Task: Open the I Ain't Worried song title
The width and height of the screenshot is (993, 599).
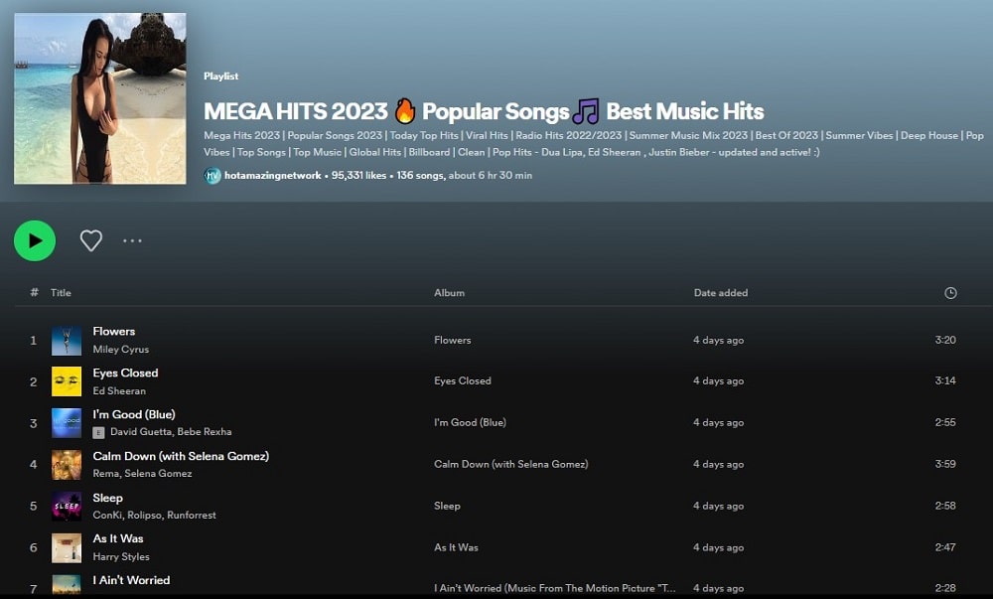Action: coord(131,580)
